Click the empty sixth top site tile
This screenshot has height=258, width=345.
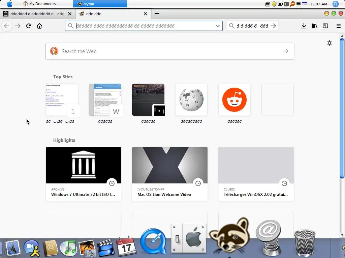tap(278, 100)
